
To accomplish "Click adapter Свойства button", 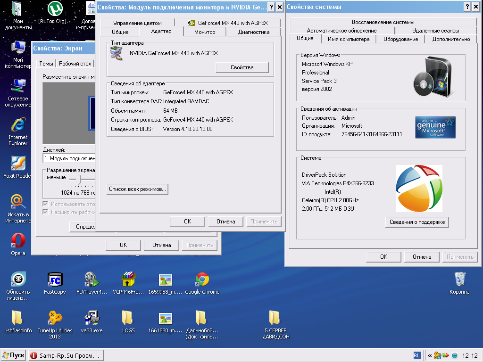I will pos(242,67).
